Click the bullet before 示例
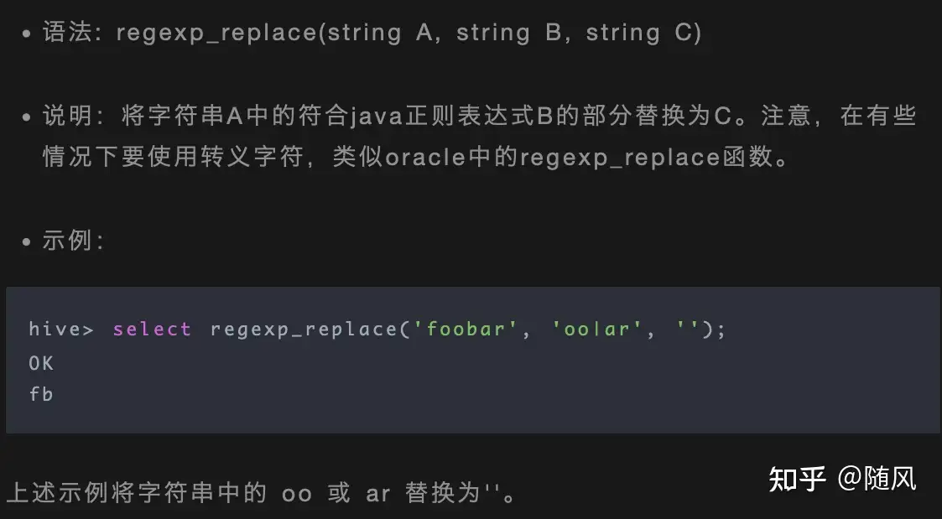This screenshot has width=942, height=519. coord(27,243)
